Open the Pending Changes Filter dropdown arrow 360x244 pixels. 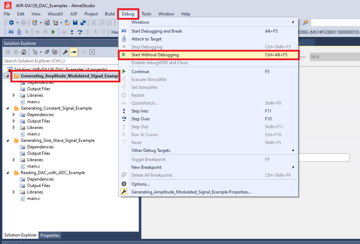(x=40, y=52)
